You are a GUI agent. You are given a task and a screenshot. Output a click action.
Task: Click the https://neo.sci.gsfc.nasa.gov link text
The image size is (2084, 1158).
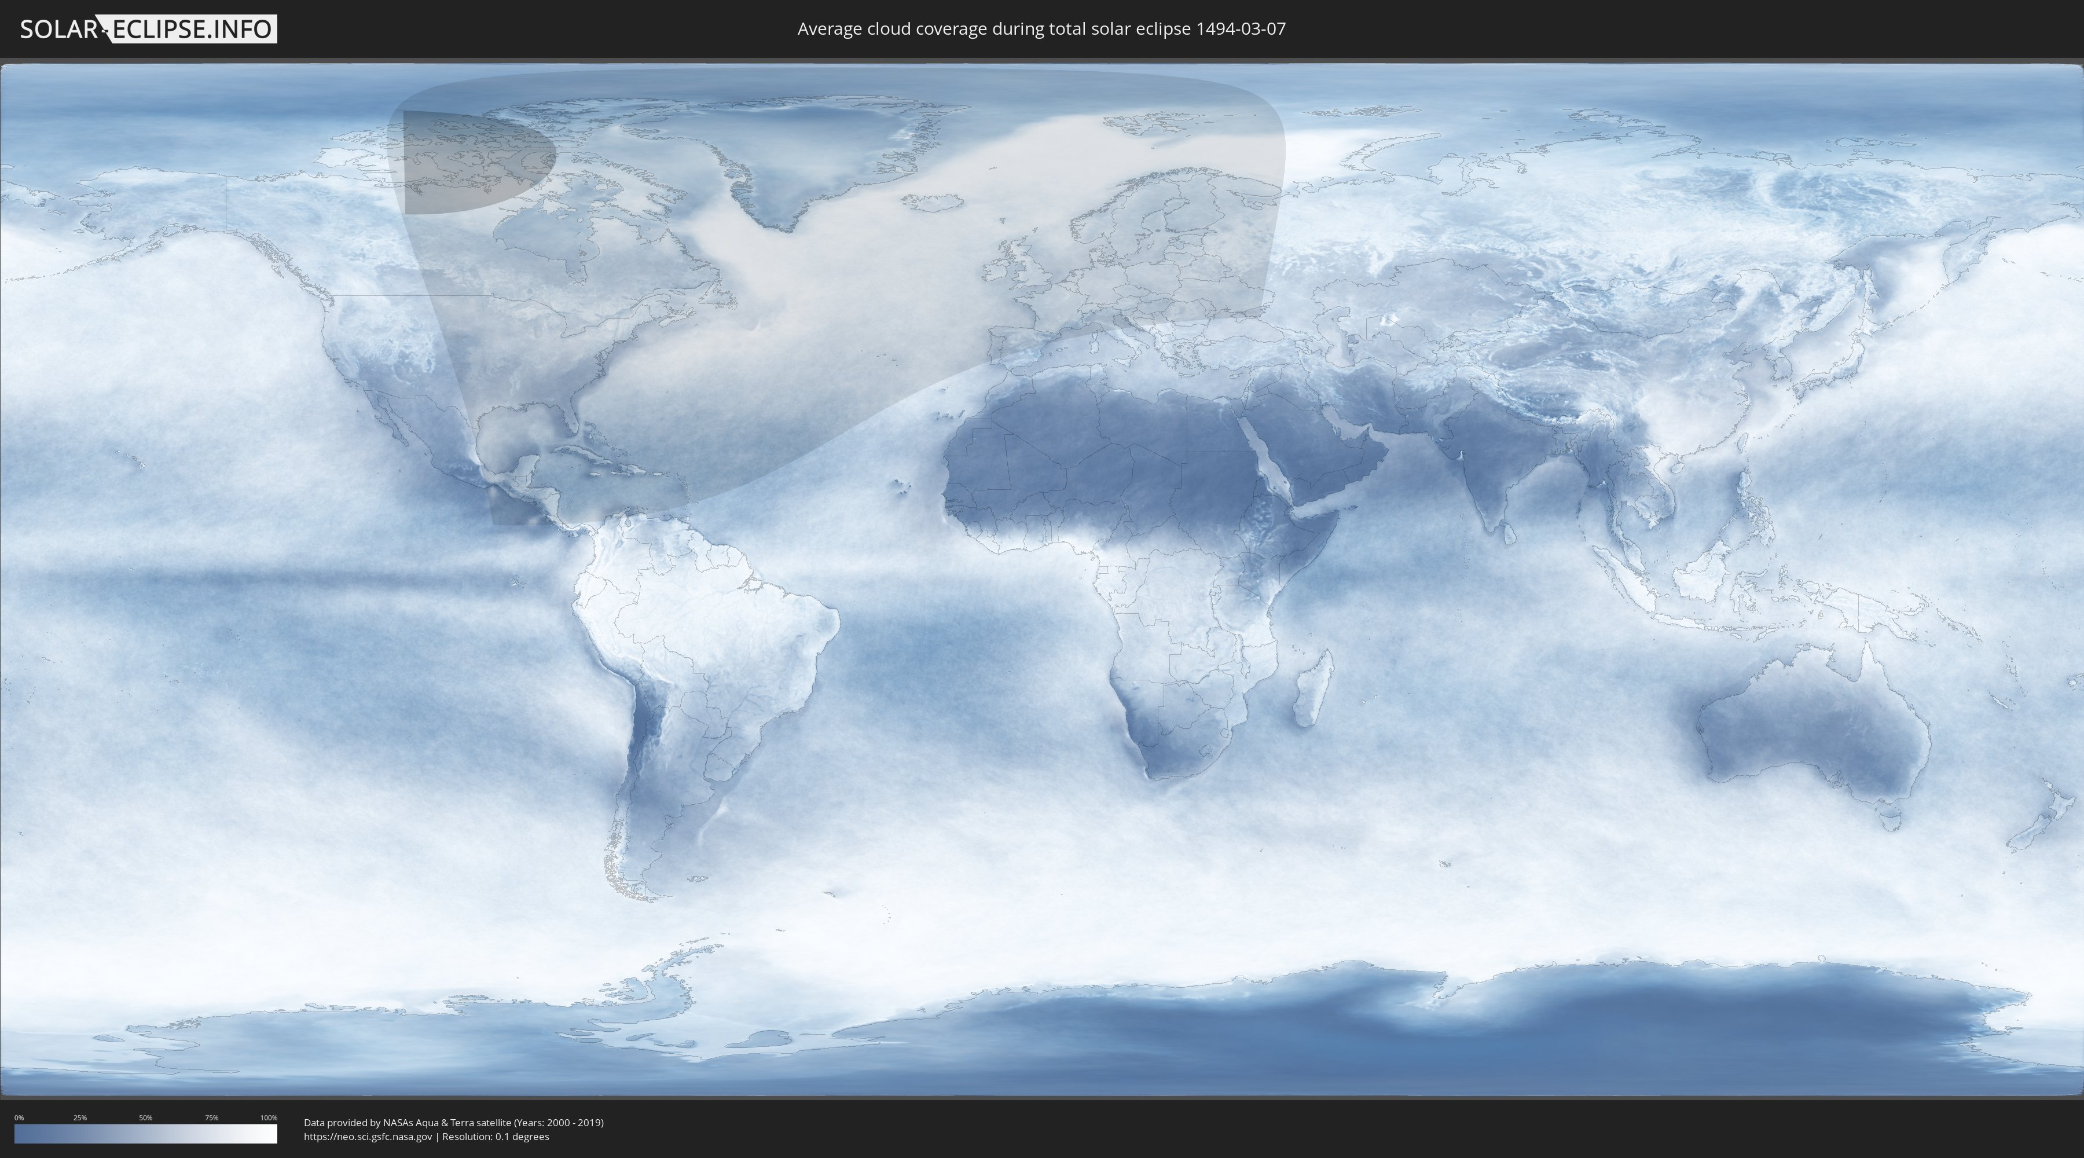click(x=368, y=1136)
